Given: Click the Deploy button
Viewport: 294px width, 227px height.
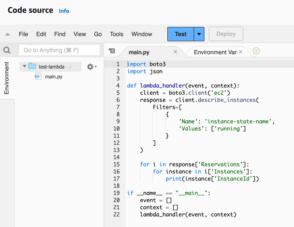Looking at the screenshot, I should click(226, 34).
